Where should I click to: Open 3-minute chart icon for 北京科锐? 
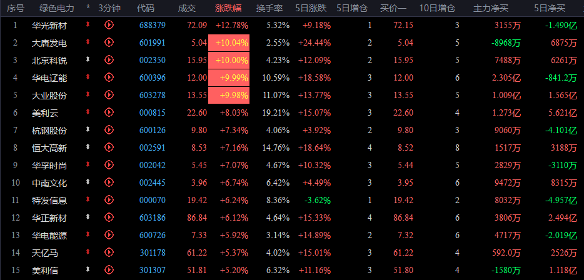109,59
